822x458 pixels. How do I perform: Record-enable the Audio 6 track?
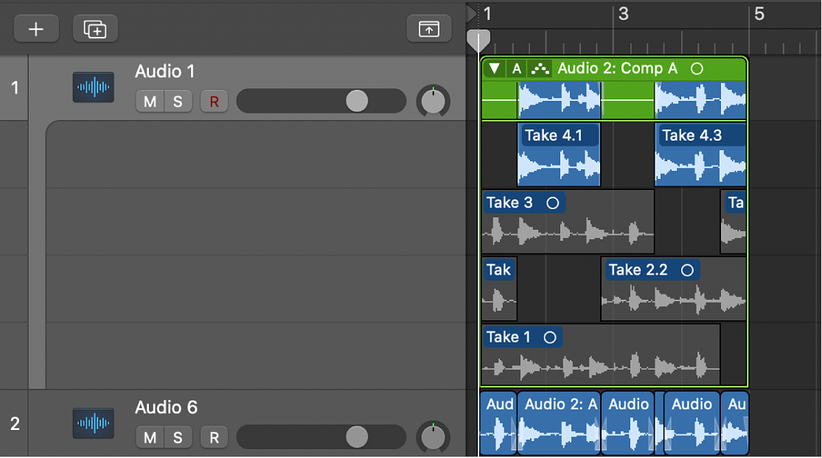point(214,437)
